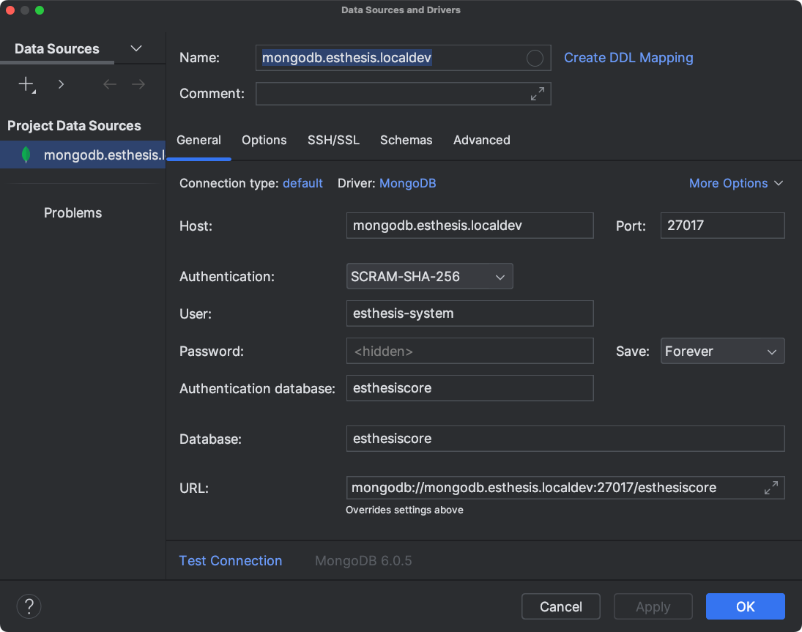Click the Apply button

pos(653,606)
